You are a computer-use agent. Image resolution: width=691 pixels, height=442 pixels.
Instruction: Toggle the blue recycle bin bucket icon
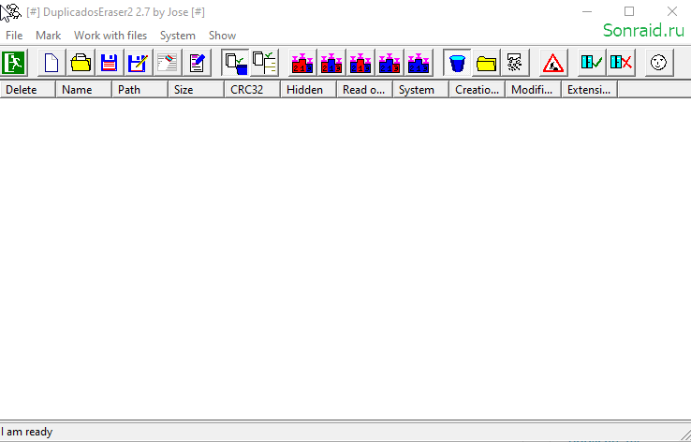tap(457, 63)
